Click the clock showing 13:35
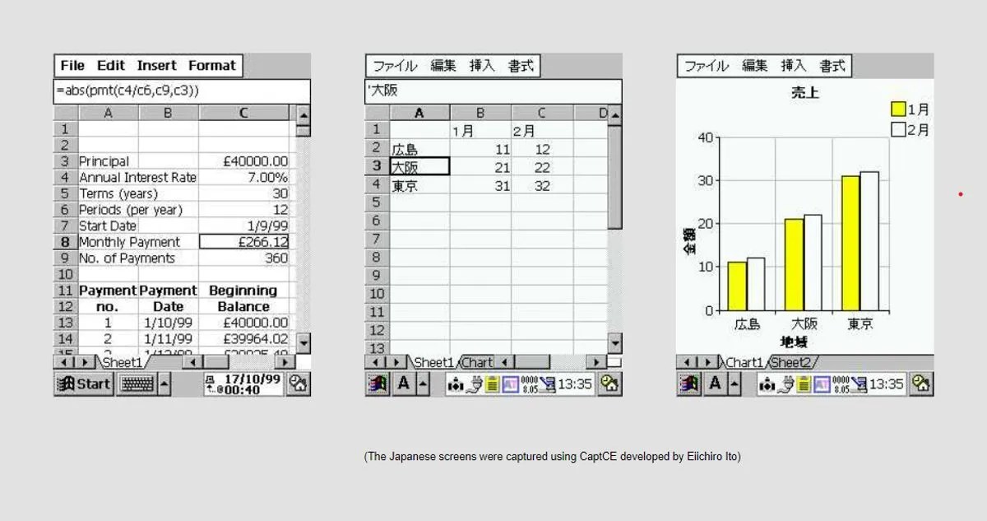The image size is (987, 521). coord(574,384)
